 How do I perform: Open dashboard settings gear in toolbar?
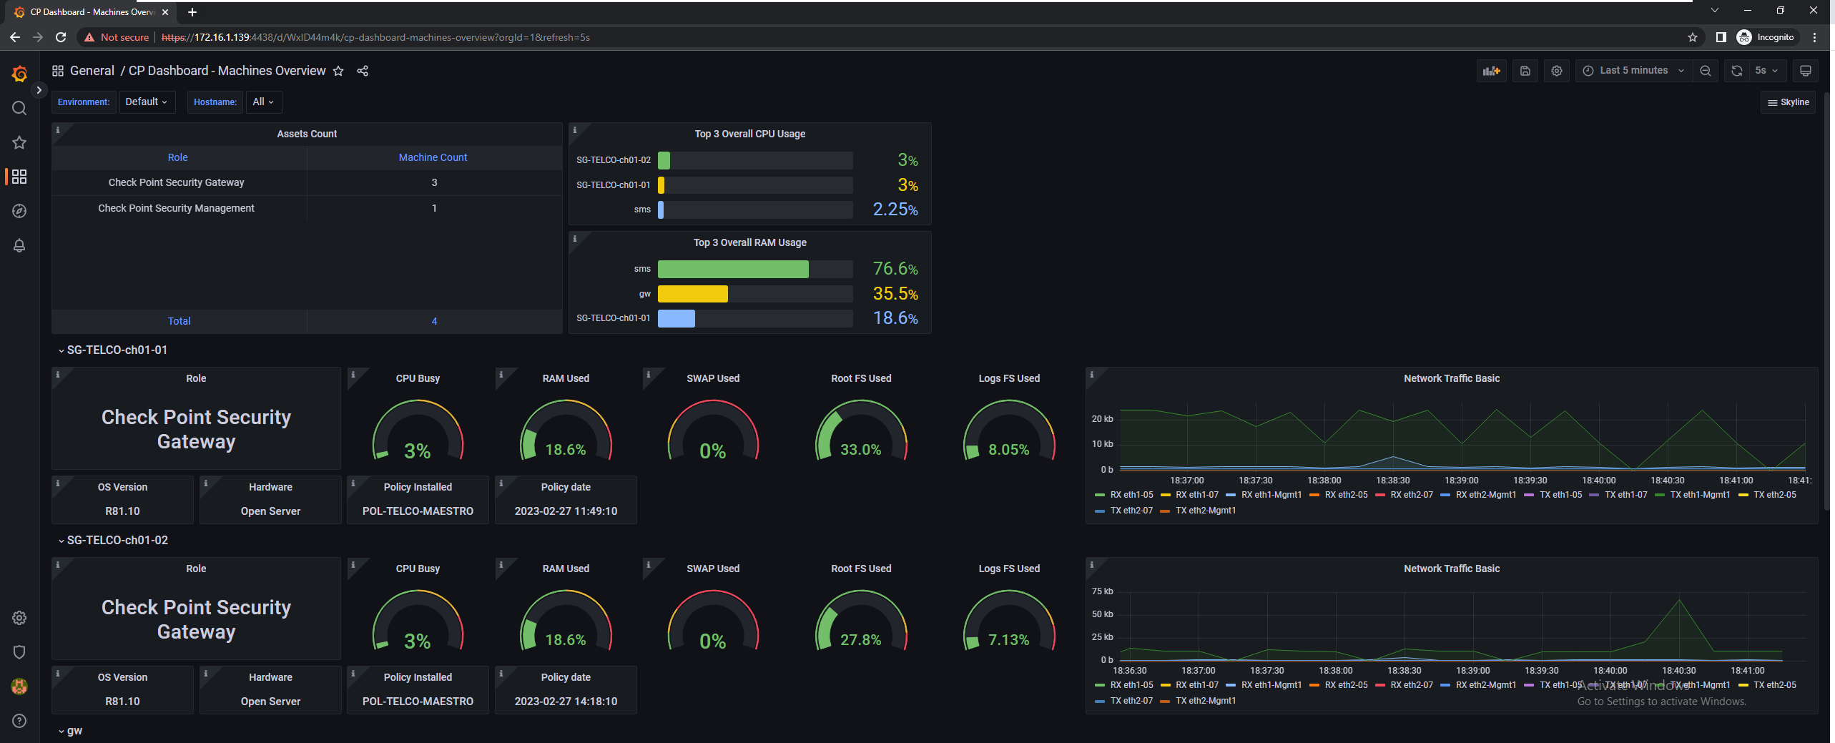[x=1556, y=71]
